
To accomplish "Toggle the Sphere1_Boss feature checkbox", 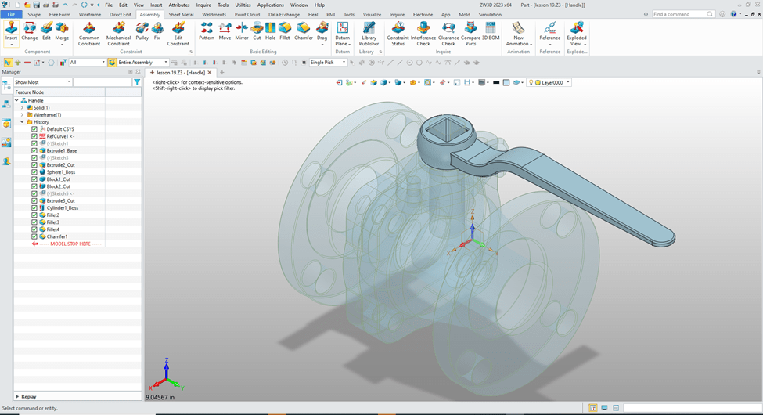I will pyautogui.click(x=34, y=172).
